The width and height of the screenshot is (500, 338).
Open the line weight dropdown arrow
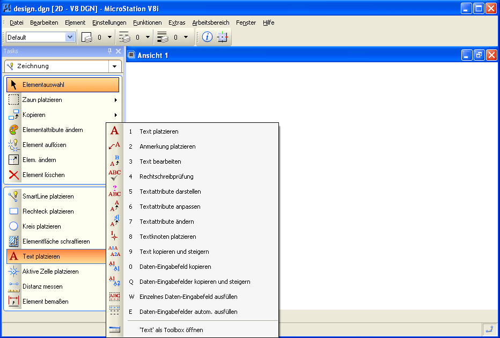[186, 37]
